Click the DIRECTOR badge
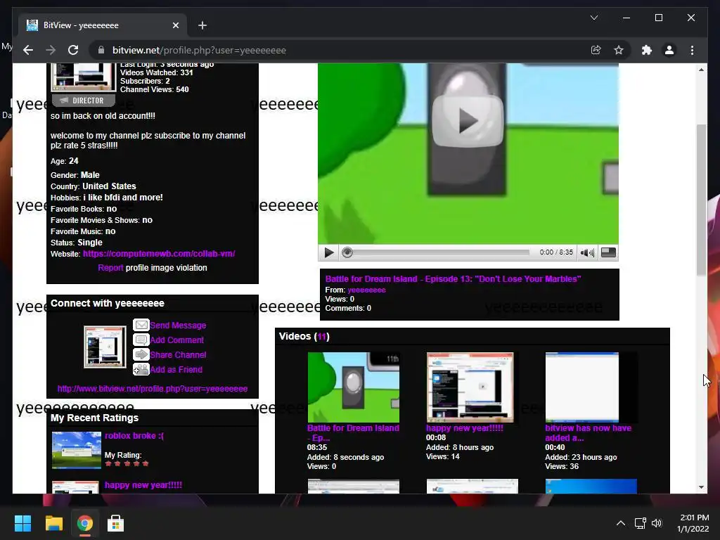 (84, 100)
